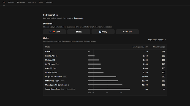Click the 45,300 requests value
Viewport: 190px width, 106px height.
(x=145, y=85)
